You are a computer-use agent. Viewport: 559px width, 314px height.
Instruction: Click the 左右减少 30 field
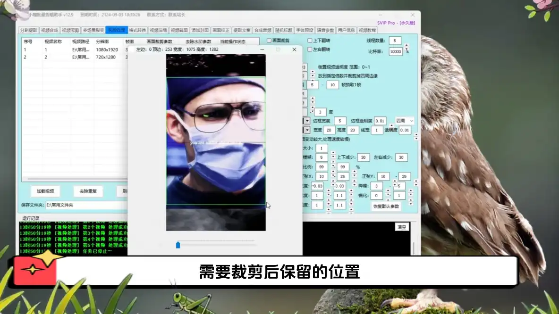[x=401, y=157]
